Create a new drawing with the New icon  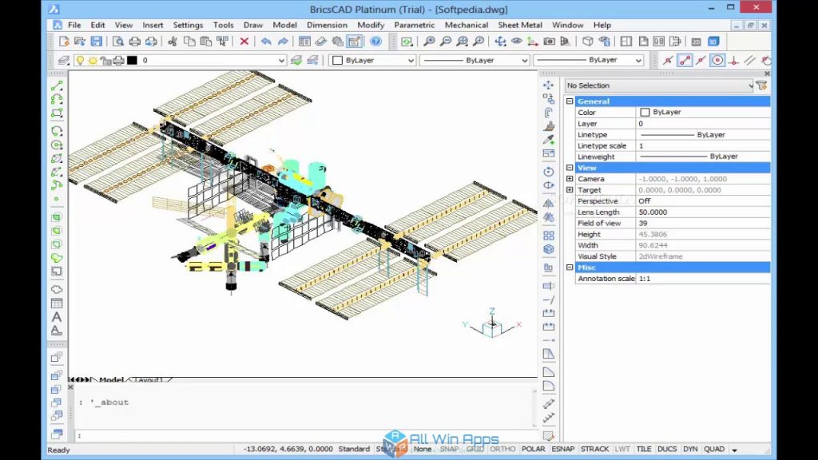coord(64,42)
